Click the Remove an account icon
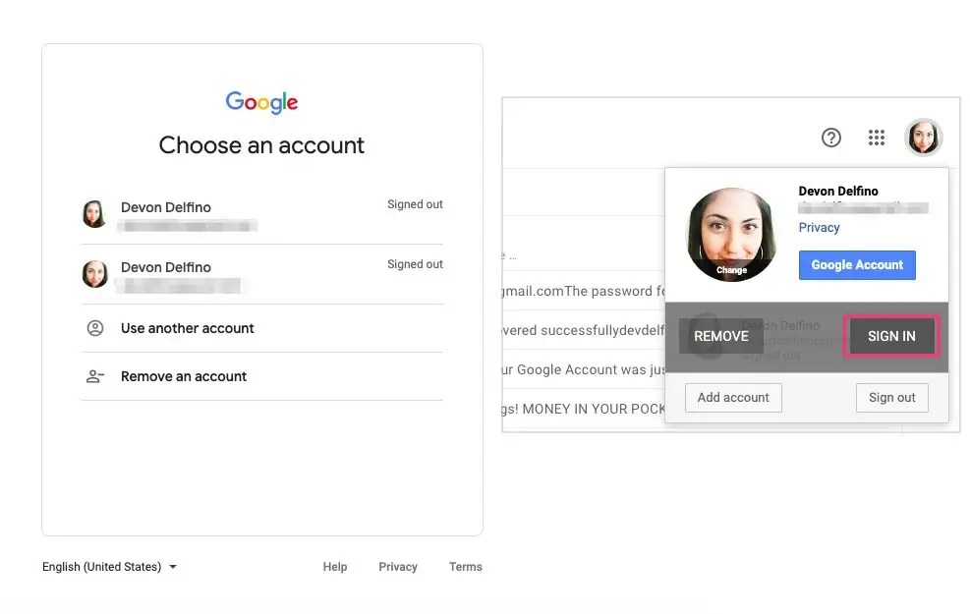This screenshot has height=614, width=970. 95,376
